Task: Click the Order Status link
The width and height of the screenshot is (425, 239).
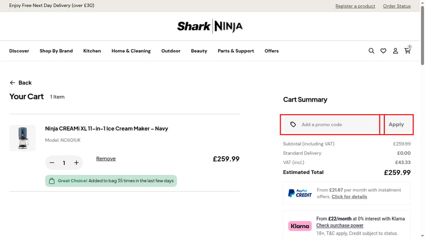Action: pyautogui.click(x=397, y=6)
